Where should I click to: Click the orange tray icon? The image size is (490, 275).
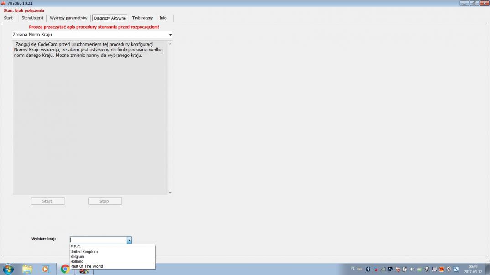click(x=441, y=269)
